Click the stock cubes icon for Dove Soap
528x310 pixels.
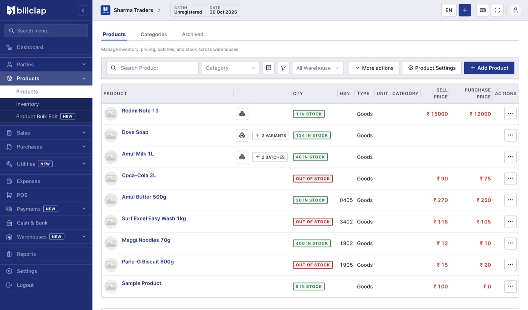coord(242,135)
